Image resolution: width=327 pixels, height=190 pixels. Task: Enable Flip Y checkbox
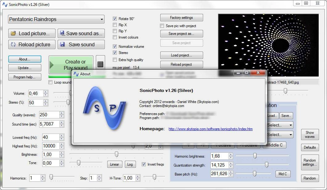pos(115,31)
